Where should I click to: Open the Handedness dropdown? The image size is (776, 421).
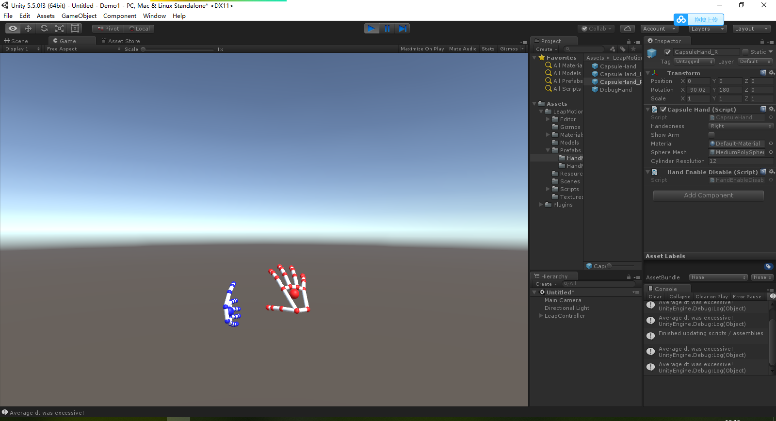741,126
